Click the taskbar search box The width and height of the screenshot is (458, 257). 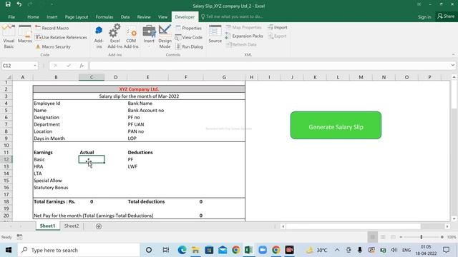(x=79, y=250)
